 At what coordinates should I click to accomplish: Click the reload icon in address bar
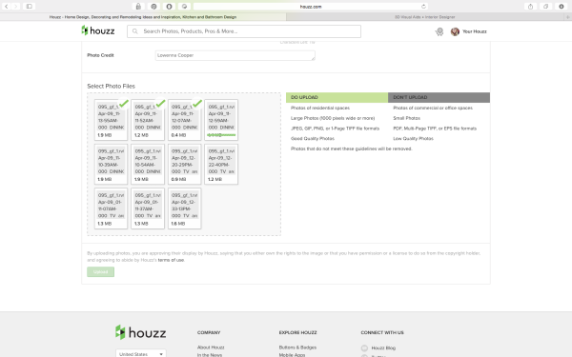423,7
